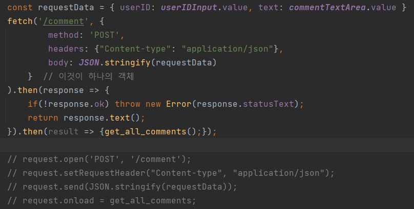The image size is (414, 209).
Task: Click the 'return' keyword
Action: click(43, 118)
